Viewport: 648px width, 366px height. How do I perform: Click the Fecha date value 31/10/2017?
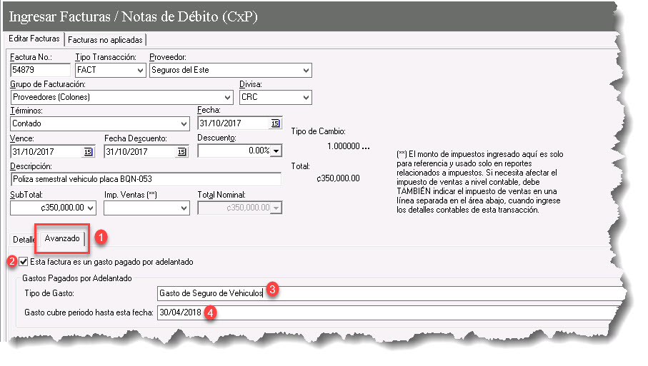(x=220, y=123)
